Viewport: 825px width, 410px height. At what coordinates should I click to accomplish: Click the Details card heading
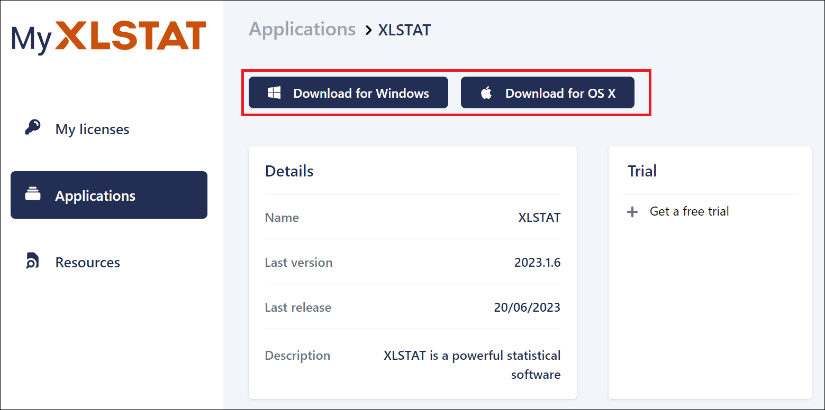[289, 171]
